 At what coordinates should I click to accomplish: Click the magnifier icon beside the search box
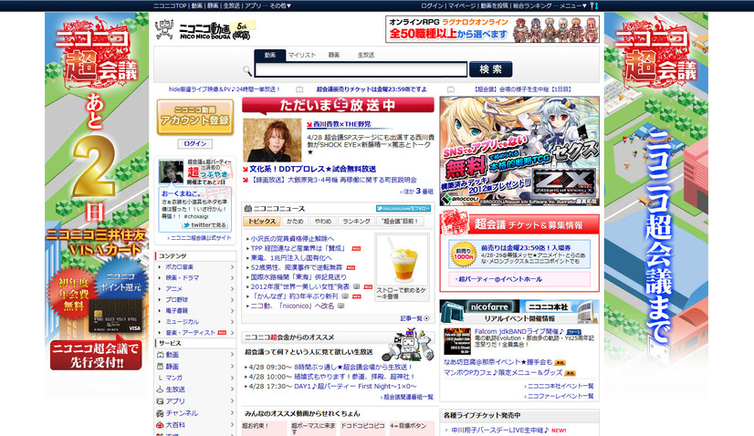pyautogui.click(x=247, y=70)
